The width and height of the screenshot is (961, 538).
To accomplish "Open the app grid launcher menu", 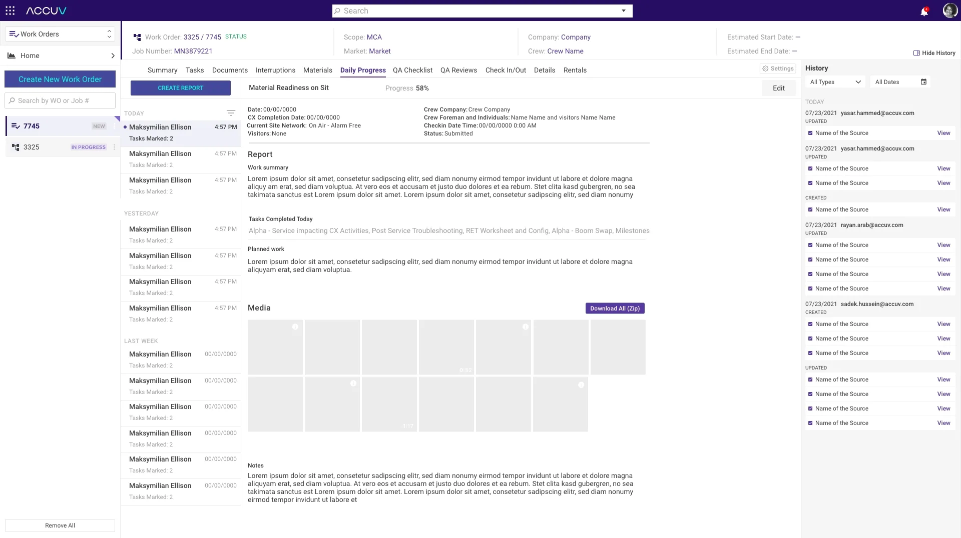I will (10, 10).
